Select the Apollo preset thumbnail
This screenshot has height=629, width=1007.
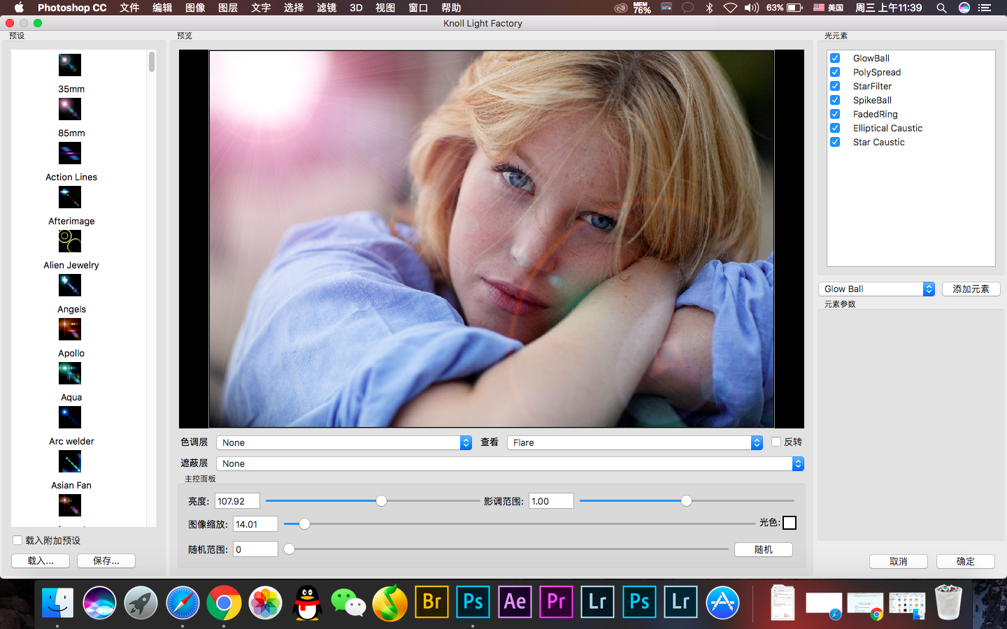(x=70, y=329)
